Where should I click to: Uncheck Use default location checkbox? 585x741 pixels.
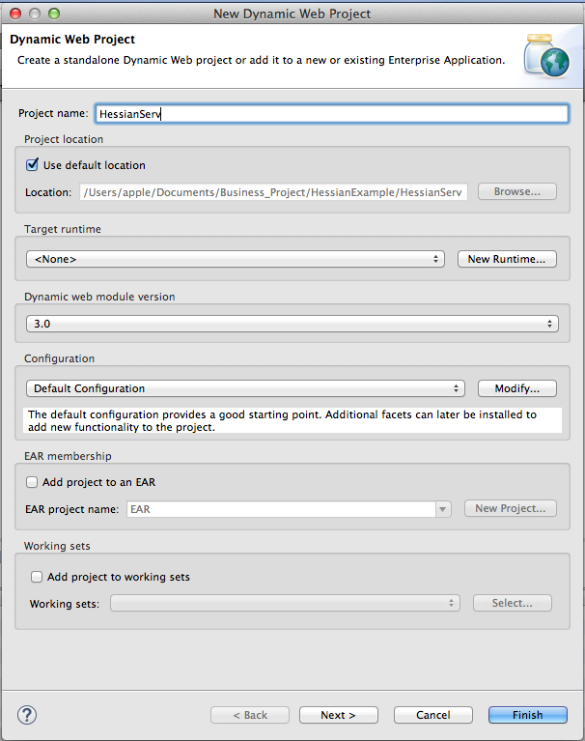pos(32,165)
